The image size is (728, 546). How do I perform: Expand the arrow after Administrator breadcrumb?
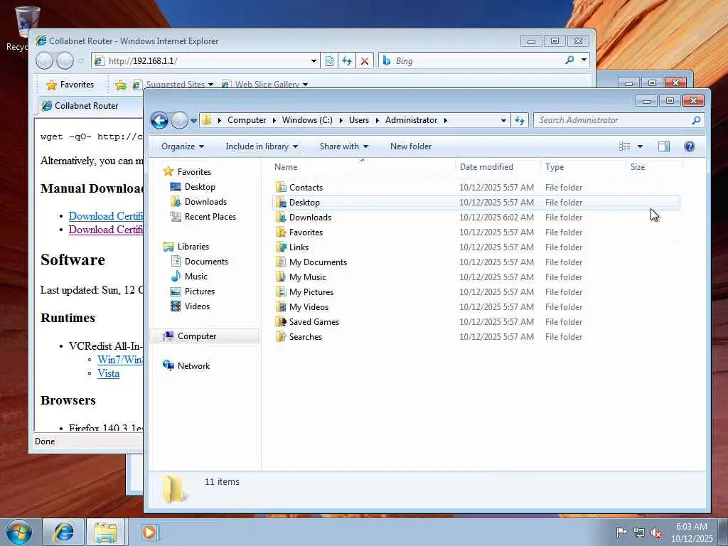point(445,120)
